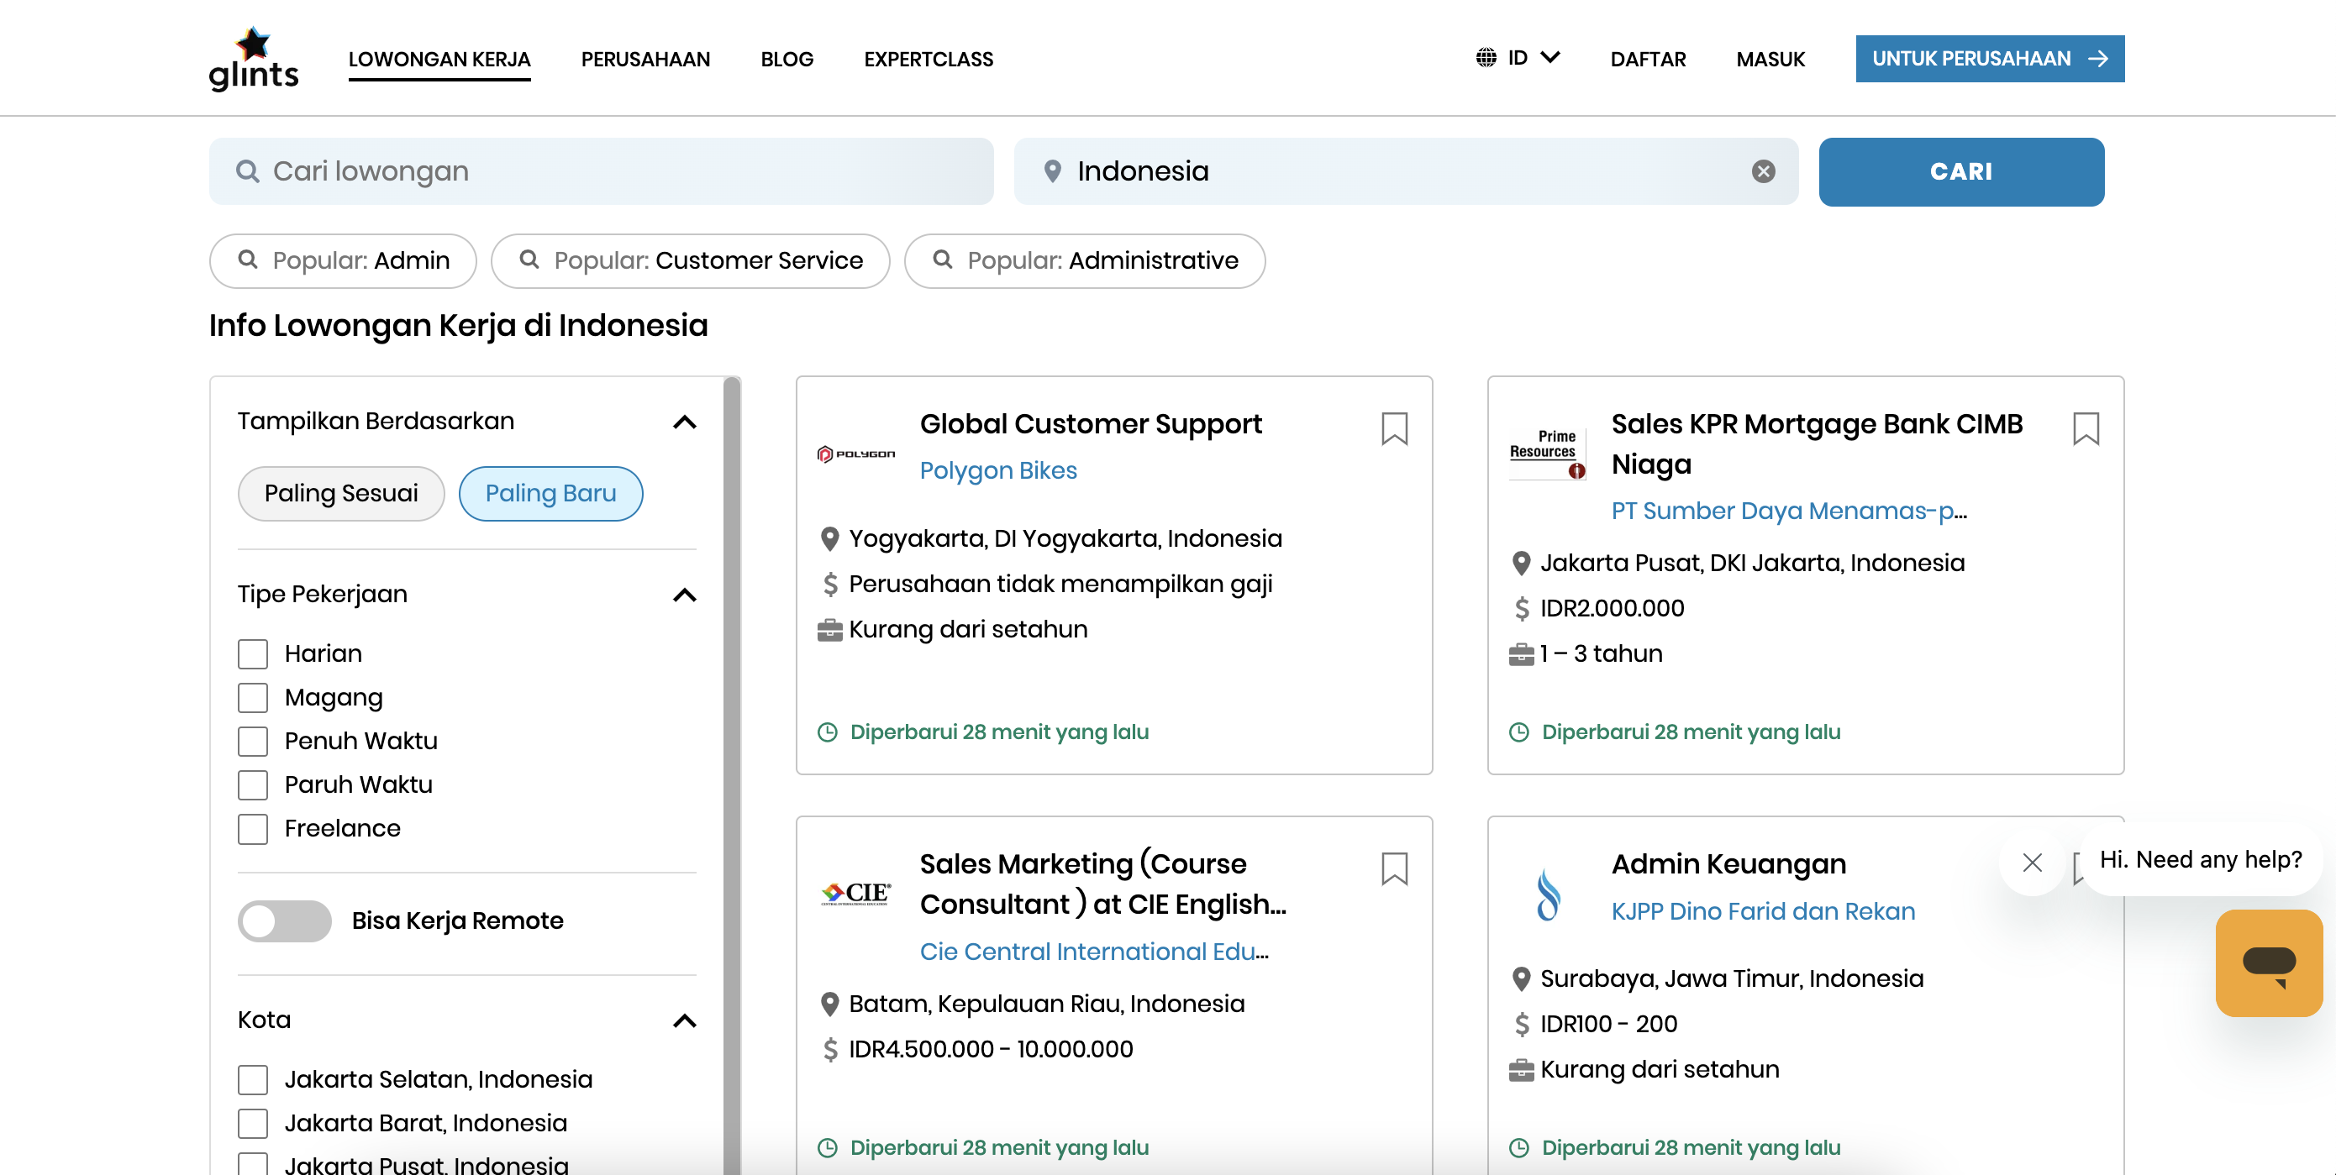Click the Polygon Bikes company logo
The width and height of the screenshot is (2336, 1175).
tap(855, 454)
